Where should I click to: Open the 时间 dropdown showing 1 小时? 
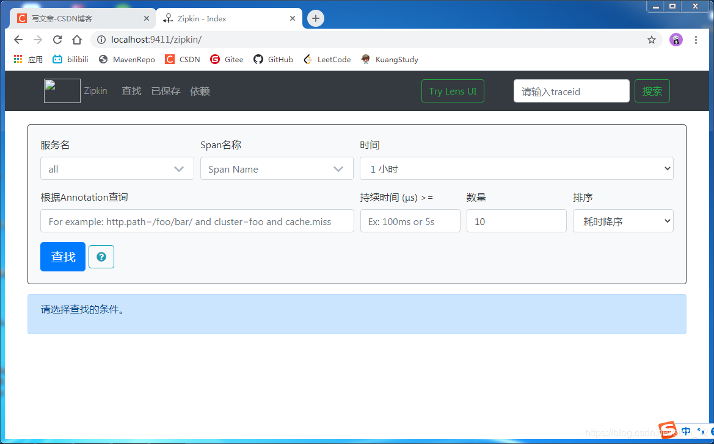(516, 169)
